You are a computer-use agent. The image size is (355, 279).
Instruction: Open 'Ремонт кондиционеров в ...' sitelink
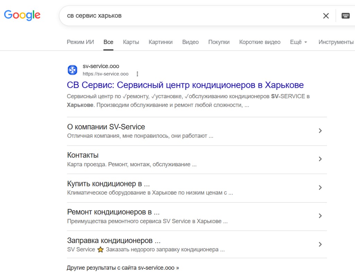pos(113,212)
